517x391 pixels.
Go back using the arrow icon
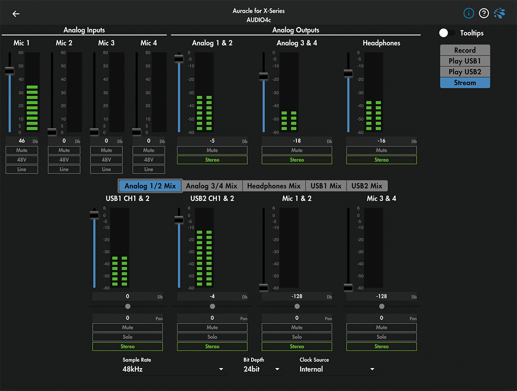tap(16, 14)
